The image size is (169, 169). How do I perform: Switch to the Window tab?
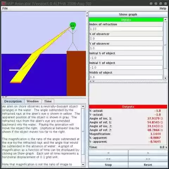pyautogui.click(x=33, y=101)
